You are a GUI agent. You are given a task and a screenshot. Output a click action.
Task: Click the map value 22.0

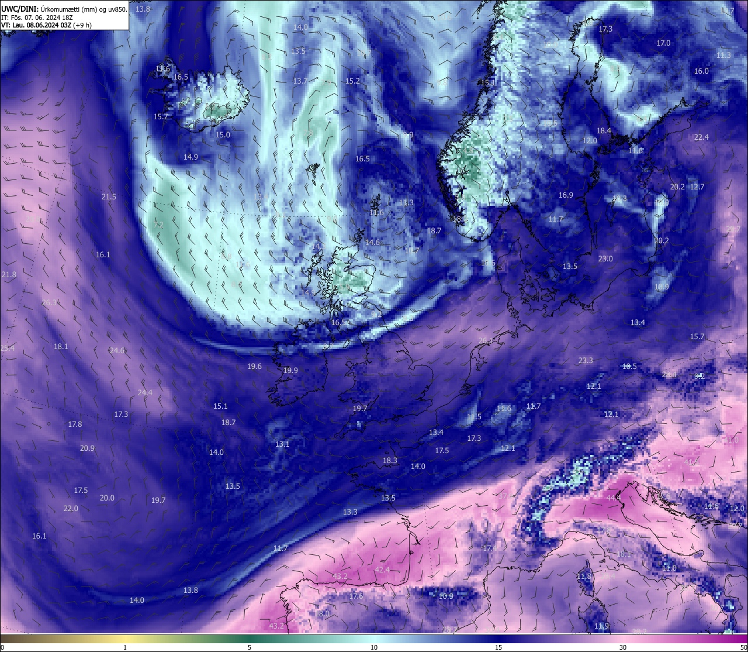coord(71,509)
